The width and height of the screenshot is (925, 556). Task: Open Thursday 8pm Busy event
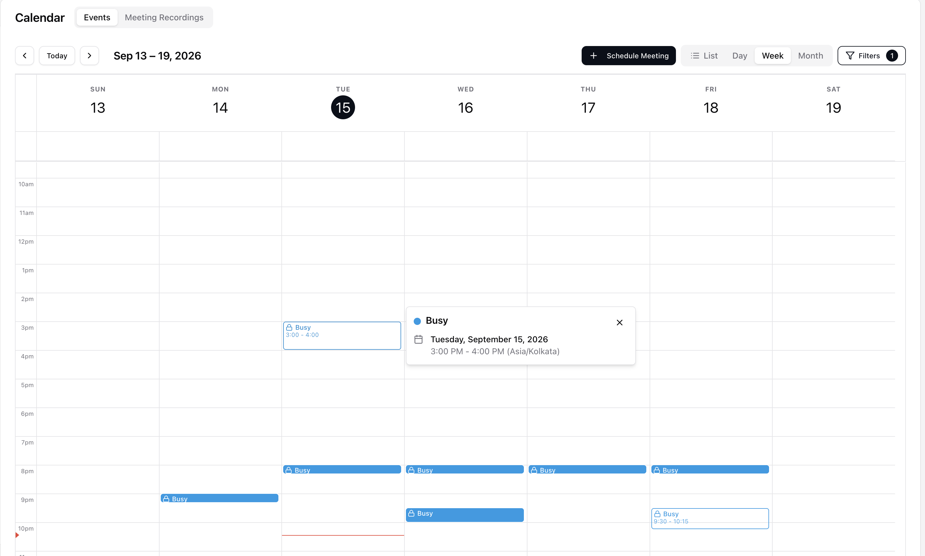tap(587, 469)
